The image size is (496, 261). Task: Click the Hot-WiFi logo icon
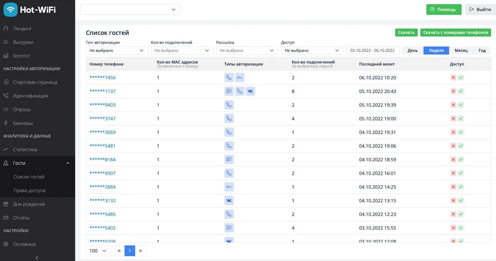tap(11, 9)
